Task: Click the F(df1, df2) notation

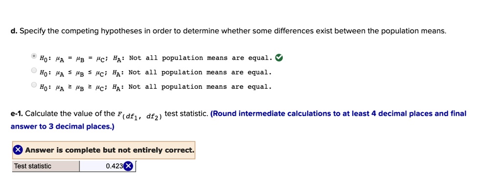Action: tap(140, 115)
